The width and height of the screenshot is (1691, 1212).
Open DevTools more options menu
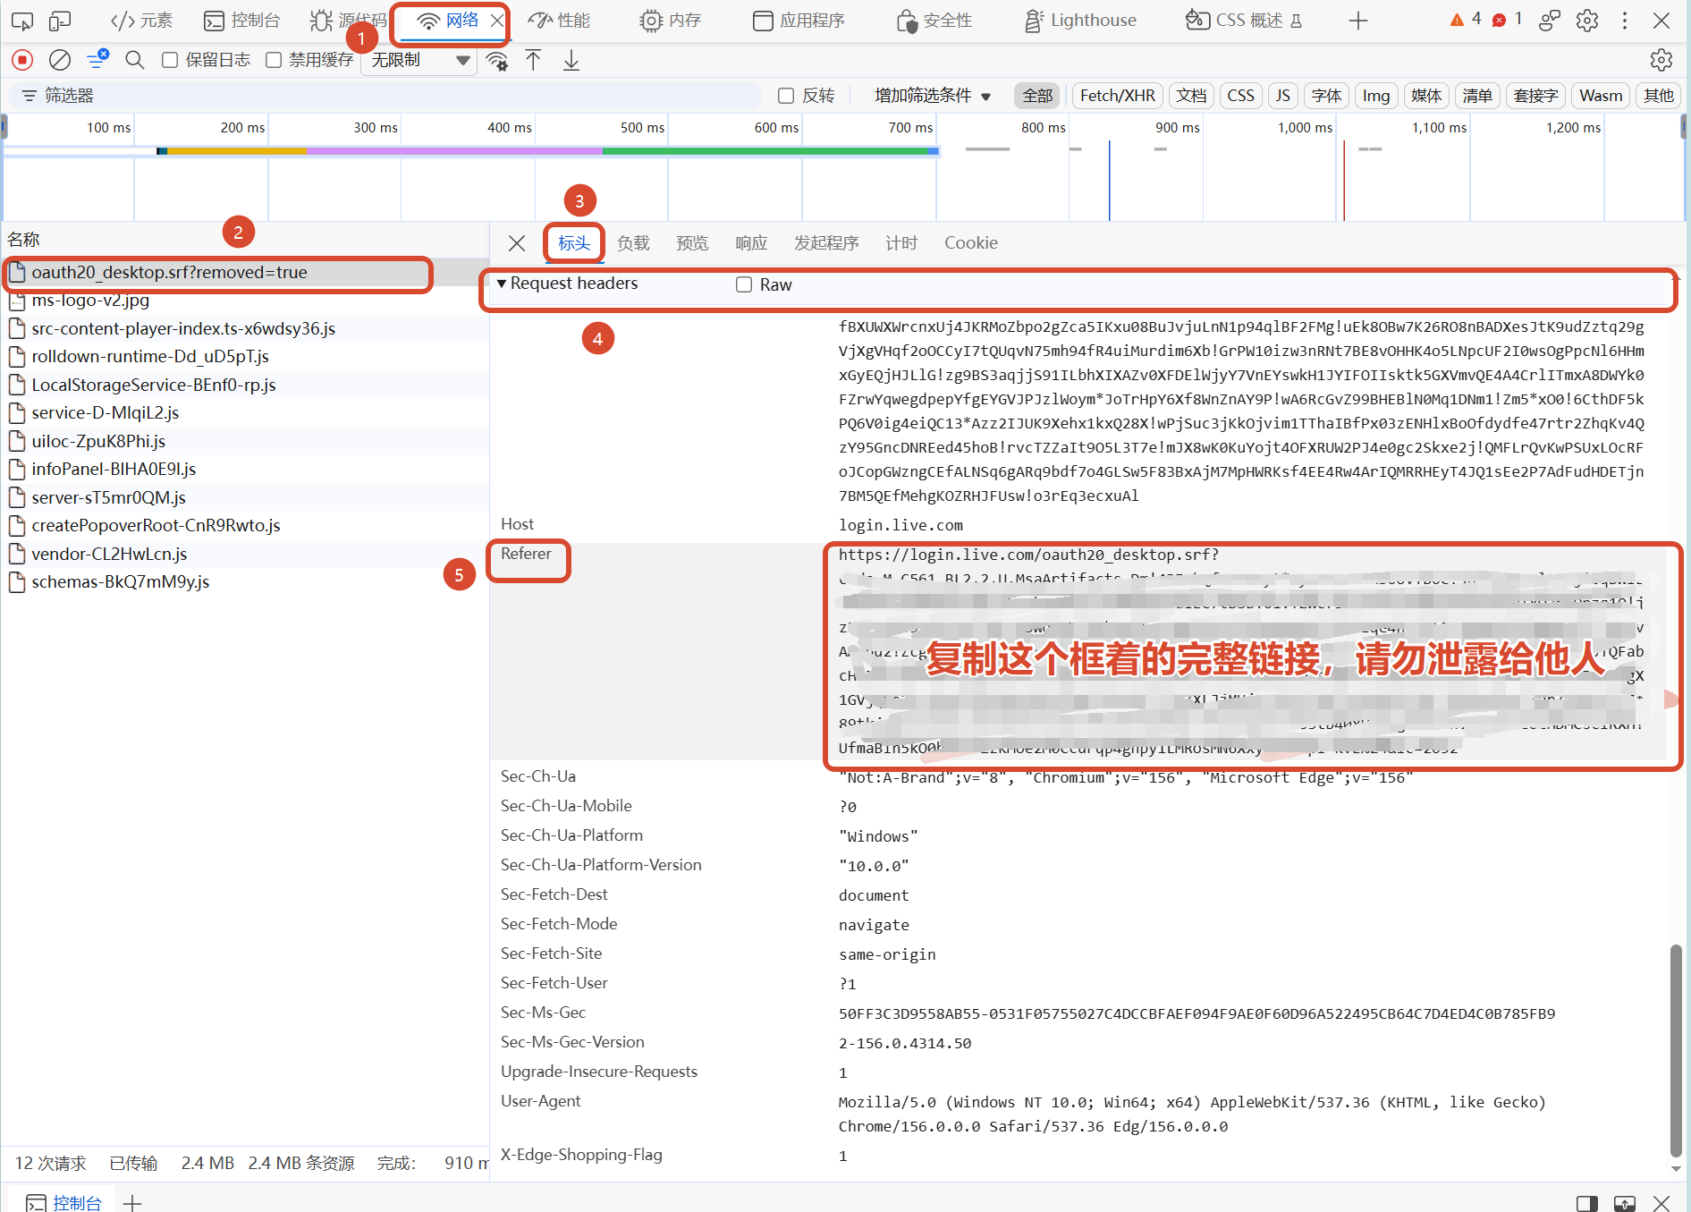pyautogui.click(x=1625, y=21)
